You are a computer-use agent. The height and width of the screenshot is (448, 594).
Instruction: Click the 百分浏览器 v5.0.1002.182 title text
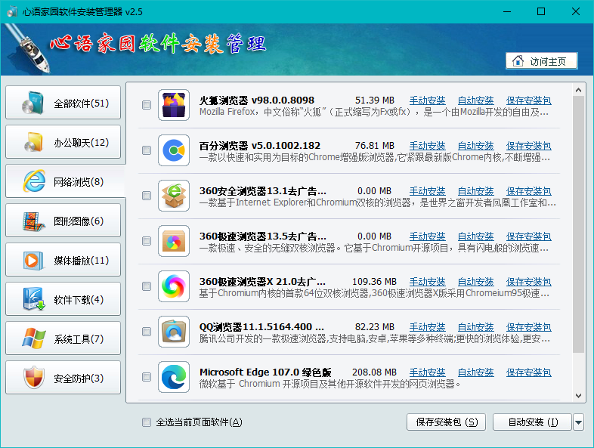[260, 146]
